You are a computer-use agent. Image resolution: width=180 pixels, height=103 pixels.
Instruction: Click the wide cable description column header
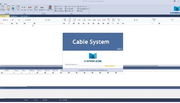[48, 20]
